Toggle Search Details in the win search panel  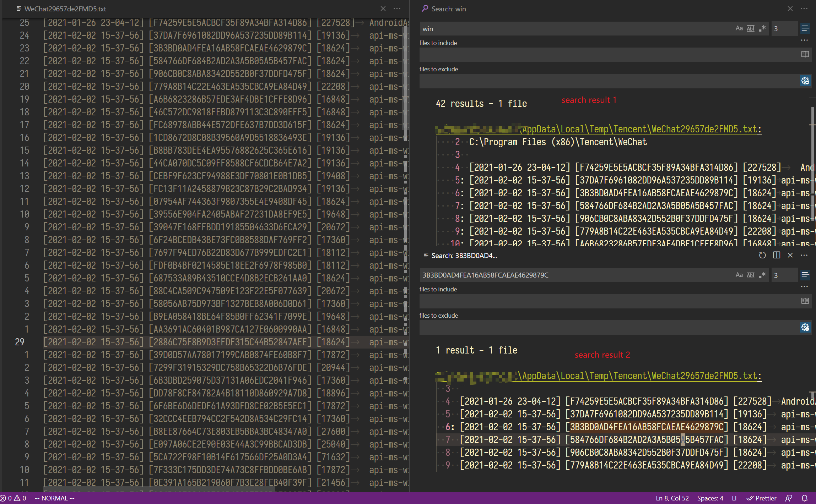(x=804, y=40)
